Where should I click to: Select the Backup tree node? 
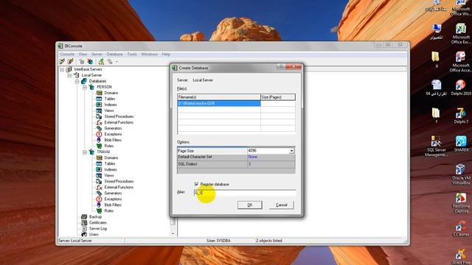95,216
